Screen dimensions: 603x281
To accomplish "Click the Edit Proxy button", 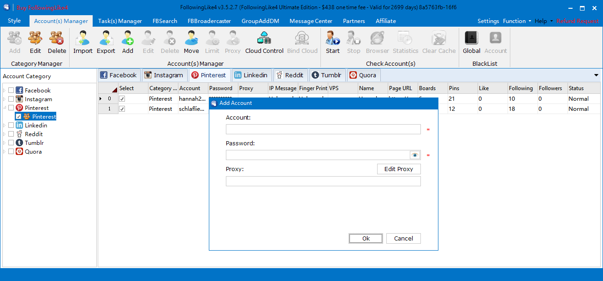I will click(x=399, y=169).
